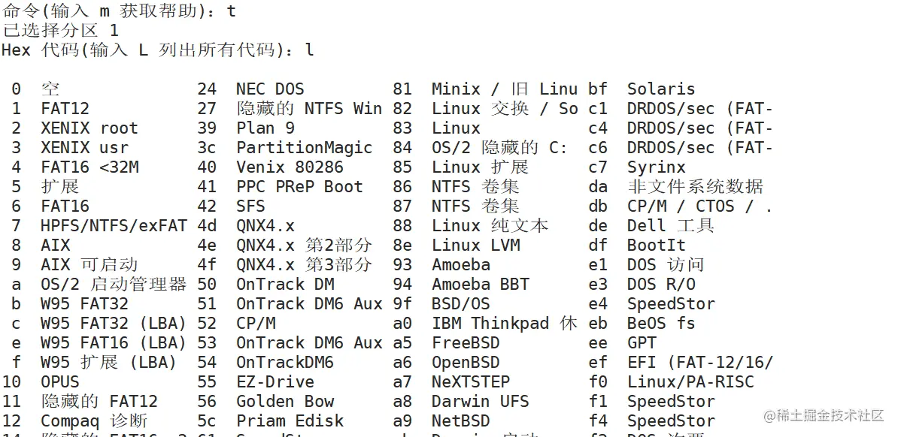This screenshot has height=437, width=898.
Task: Click the 'QNX4.x 第3部分' entry
Action: point(304,264)
